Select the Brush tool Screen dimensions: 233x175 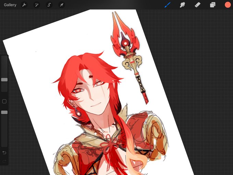point(168,5)
